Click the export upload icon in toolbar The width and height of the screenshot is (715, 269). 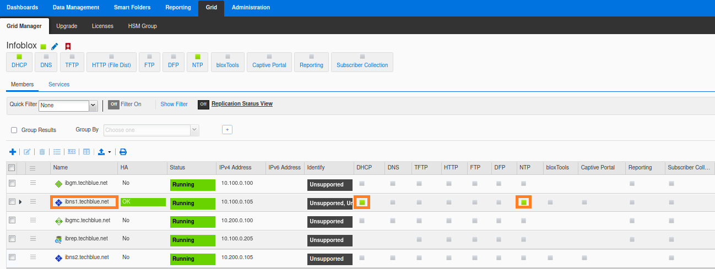pos(101,152)
